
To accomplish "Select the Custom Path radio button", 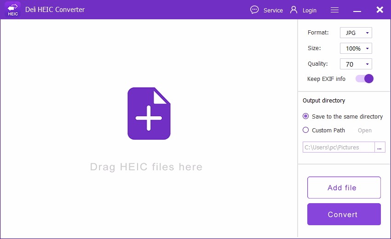I will click(305, 130).
